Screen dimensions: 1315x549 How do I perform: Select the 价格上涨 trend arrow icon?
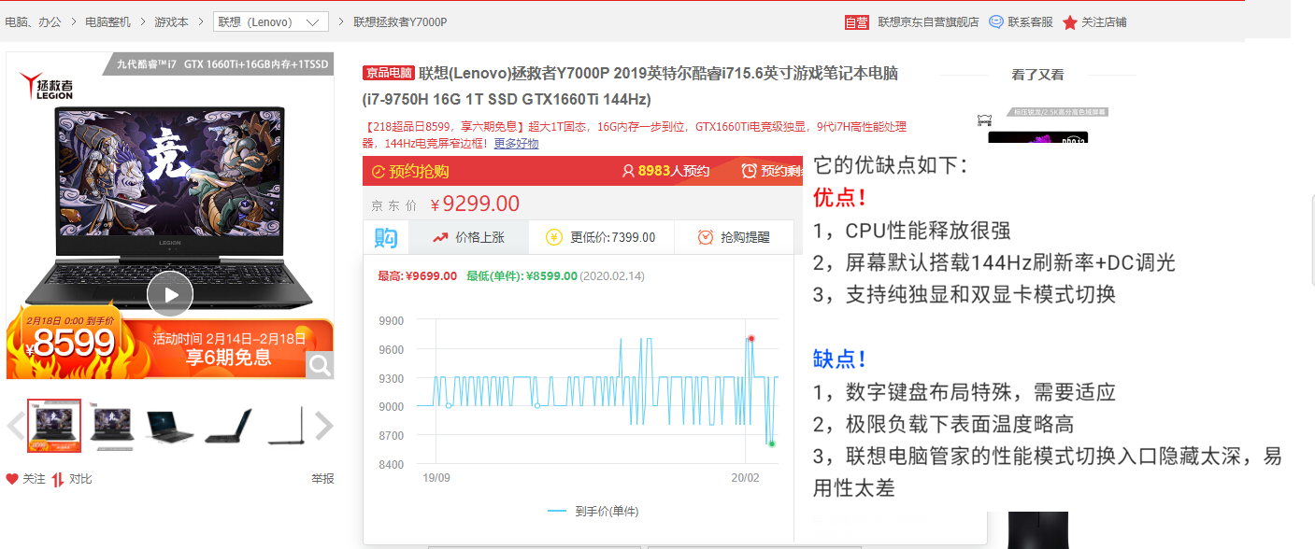point(438,236)
